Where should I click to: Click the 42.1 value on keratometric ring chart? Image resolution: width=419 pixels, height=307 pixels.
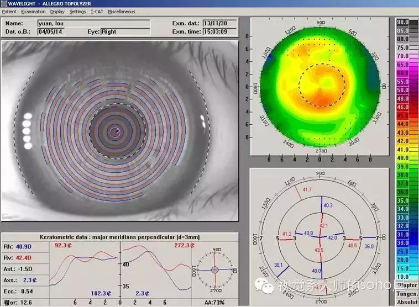(x=323, y=226)
